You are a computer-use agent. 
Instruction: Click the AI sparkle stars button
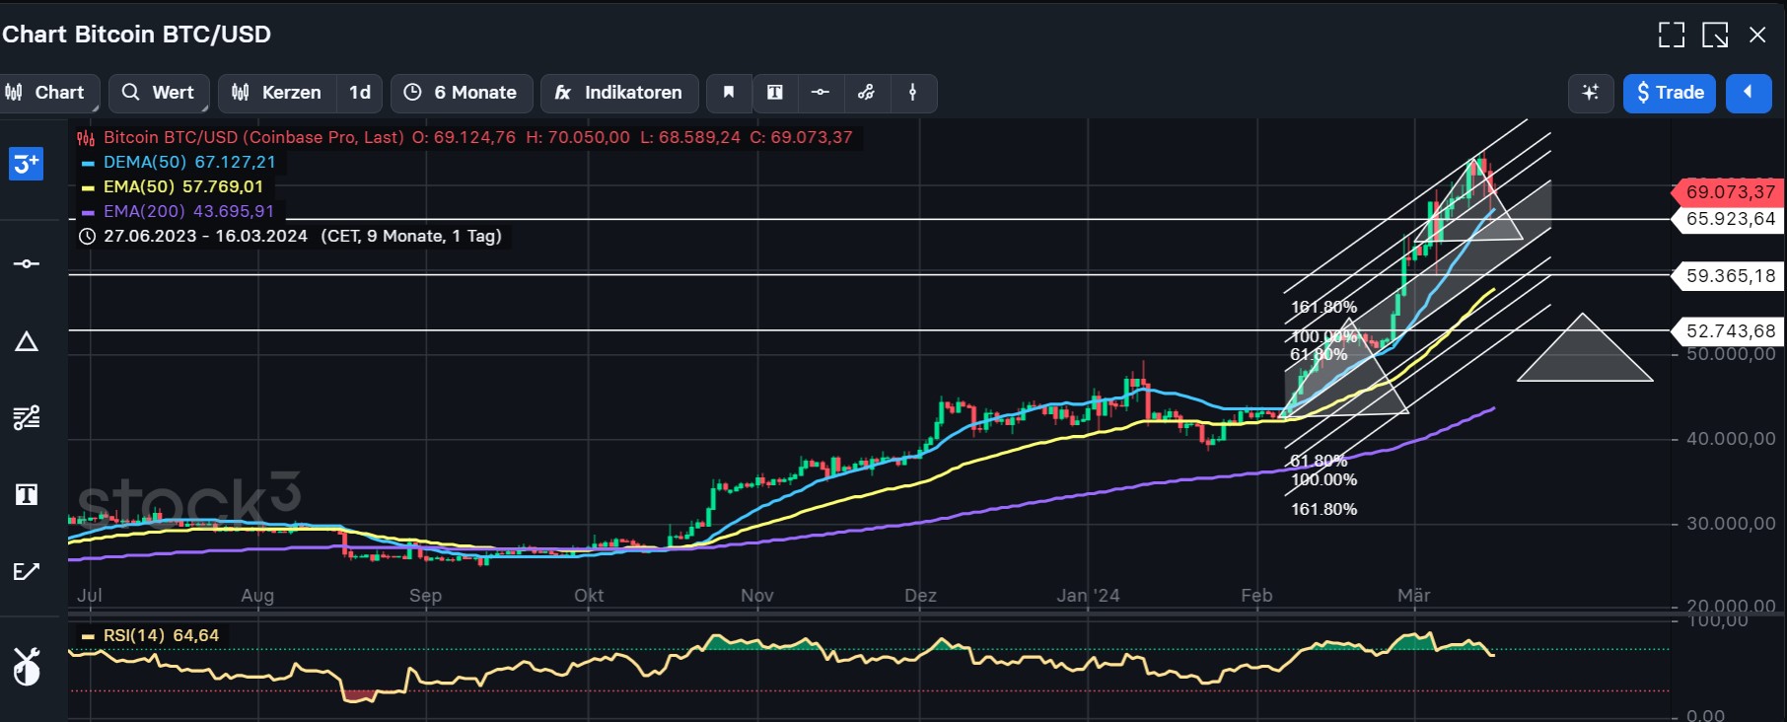click(x=1590, y=93)
